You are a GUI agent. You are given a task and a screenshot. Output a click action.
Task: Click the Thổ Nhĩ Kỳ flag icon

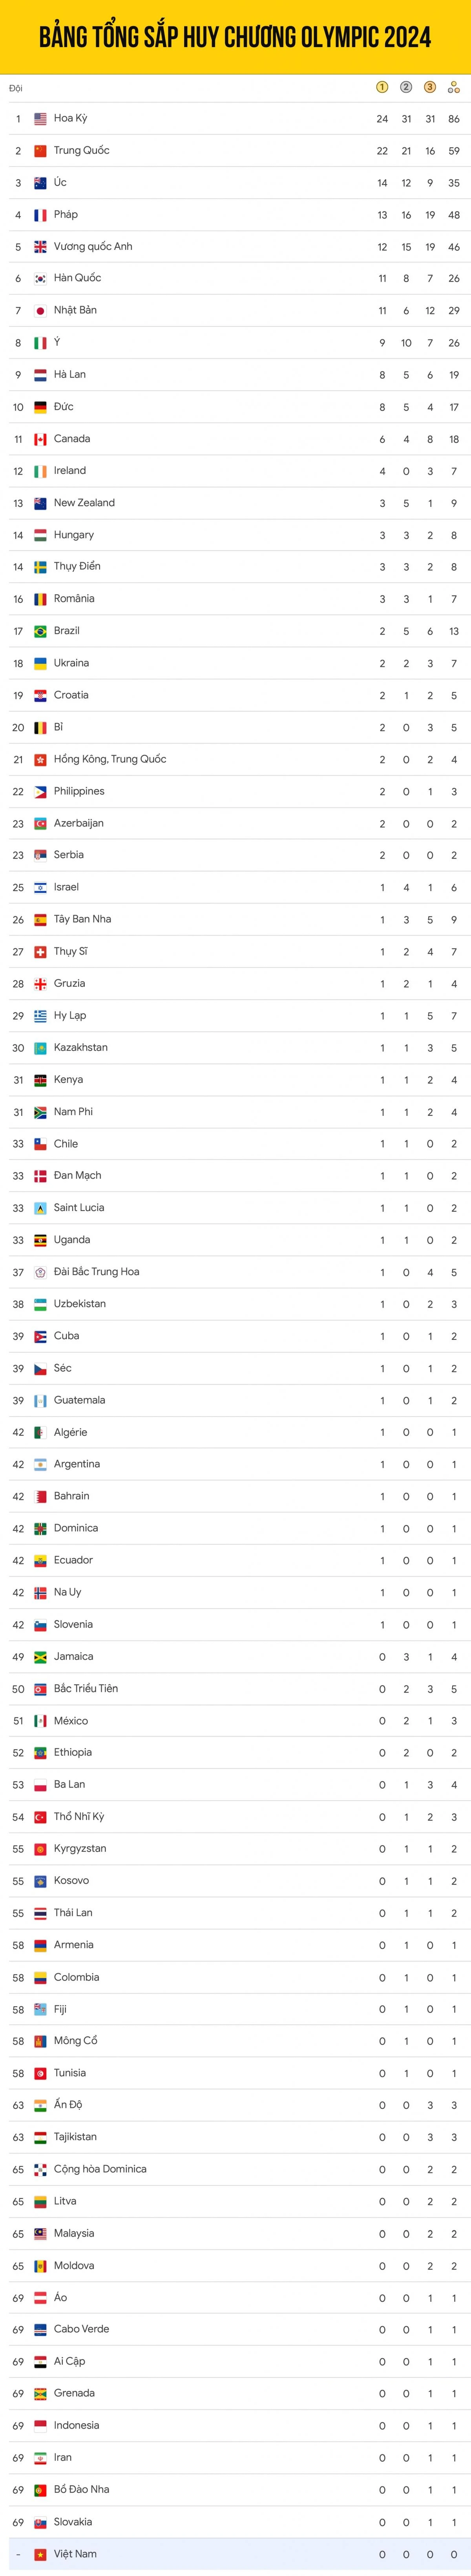[x=41, y=1817]
